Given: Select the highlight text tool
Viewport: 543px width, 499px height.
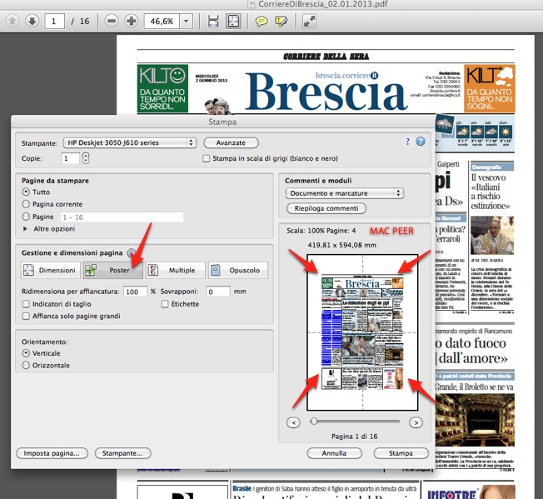Looking at the screenshot, I should [281, 22].
